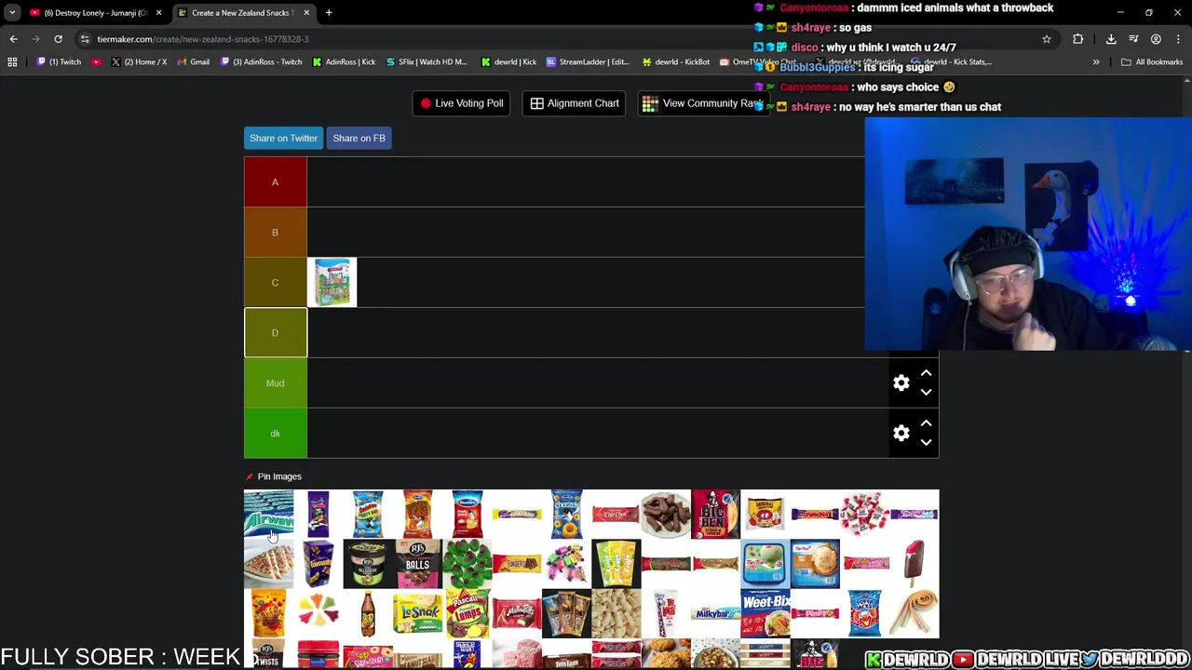Select the Big Ben pie image

click(x=715, y=514)
